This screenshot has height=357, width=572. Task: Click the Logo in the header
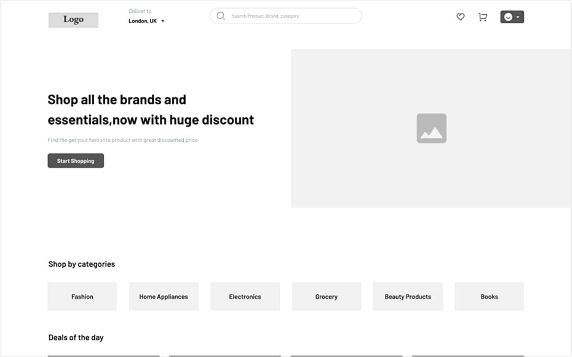(73, 20)
